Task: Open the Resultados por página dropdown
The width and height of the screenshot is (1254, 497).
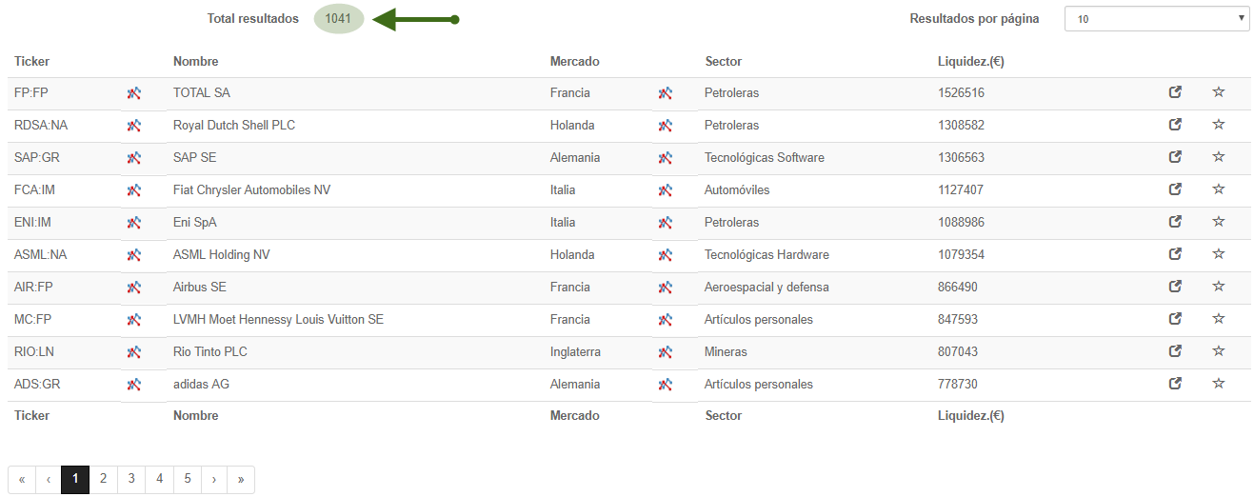Action: coord(1157,19)
